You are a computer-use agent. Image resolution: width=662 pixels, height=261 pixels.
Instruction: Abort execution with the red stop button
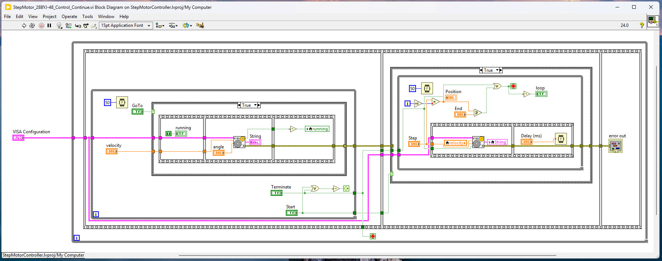coord(41,25)
